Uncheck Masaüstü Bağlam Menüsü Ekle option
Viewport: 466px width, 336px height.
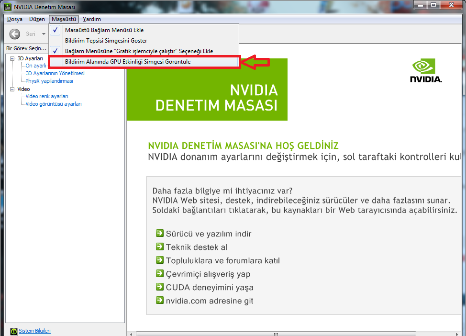104,30
